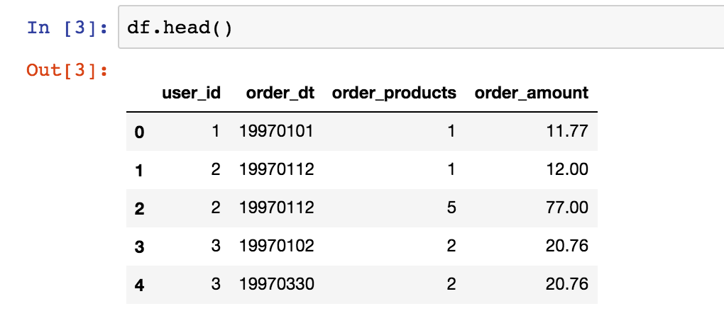Viewport: 724px width, 323px height.
Task: Click the order_products value 5 cell
Action: (x=451, y=208)
